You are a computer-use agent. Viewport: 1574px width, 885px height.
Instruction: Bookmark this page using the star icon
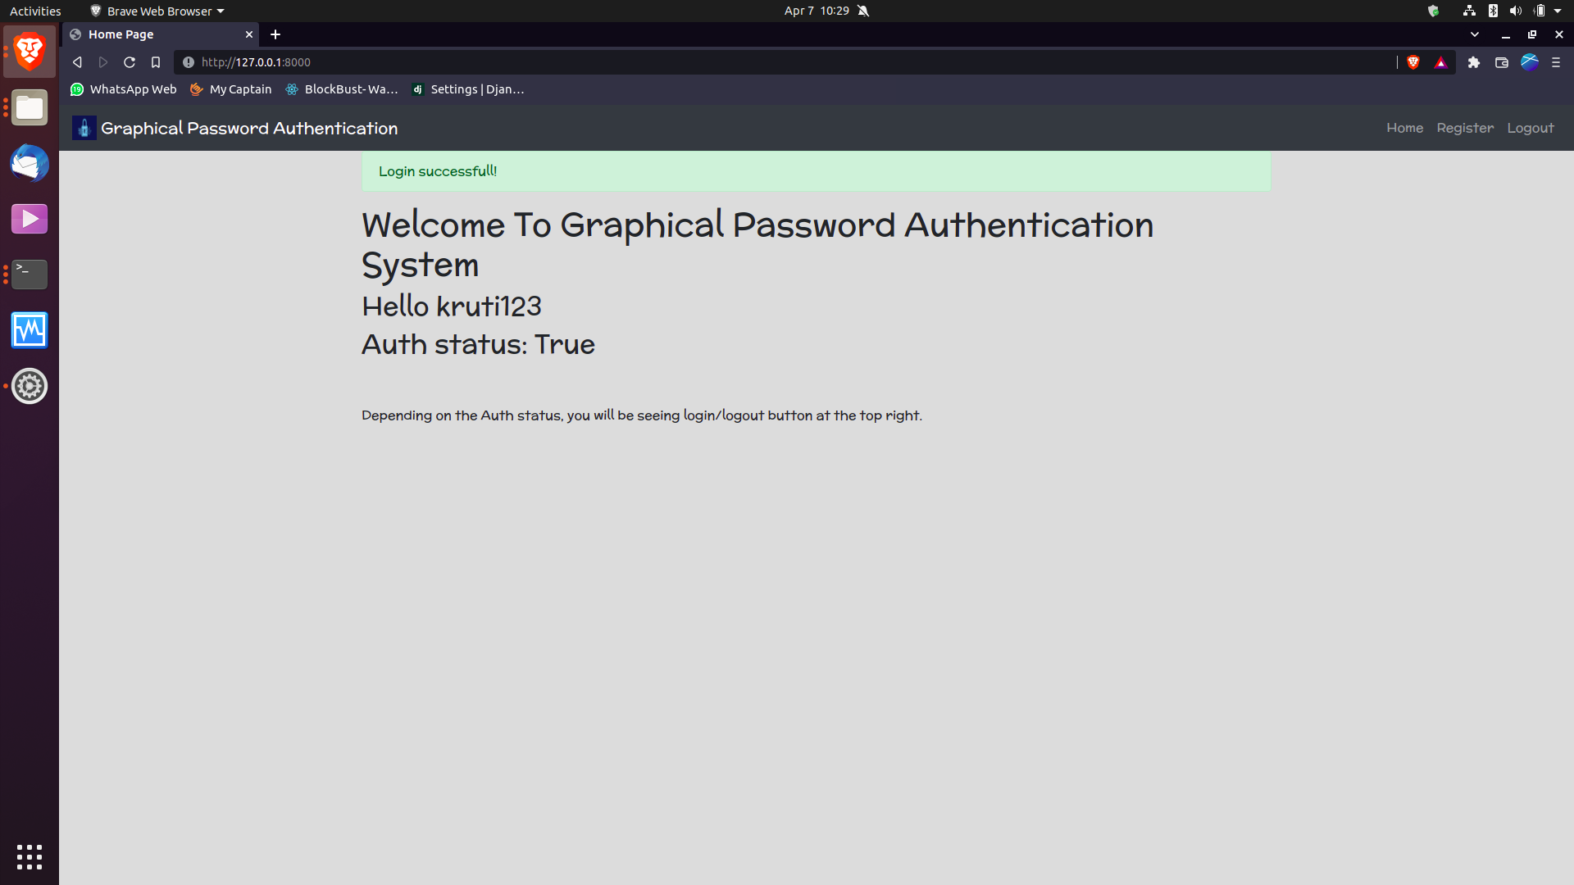coord(156,61)
